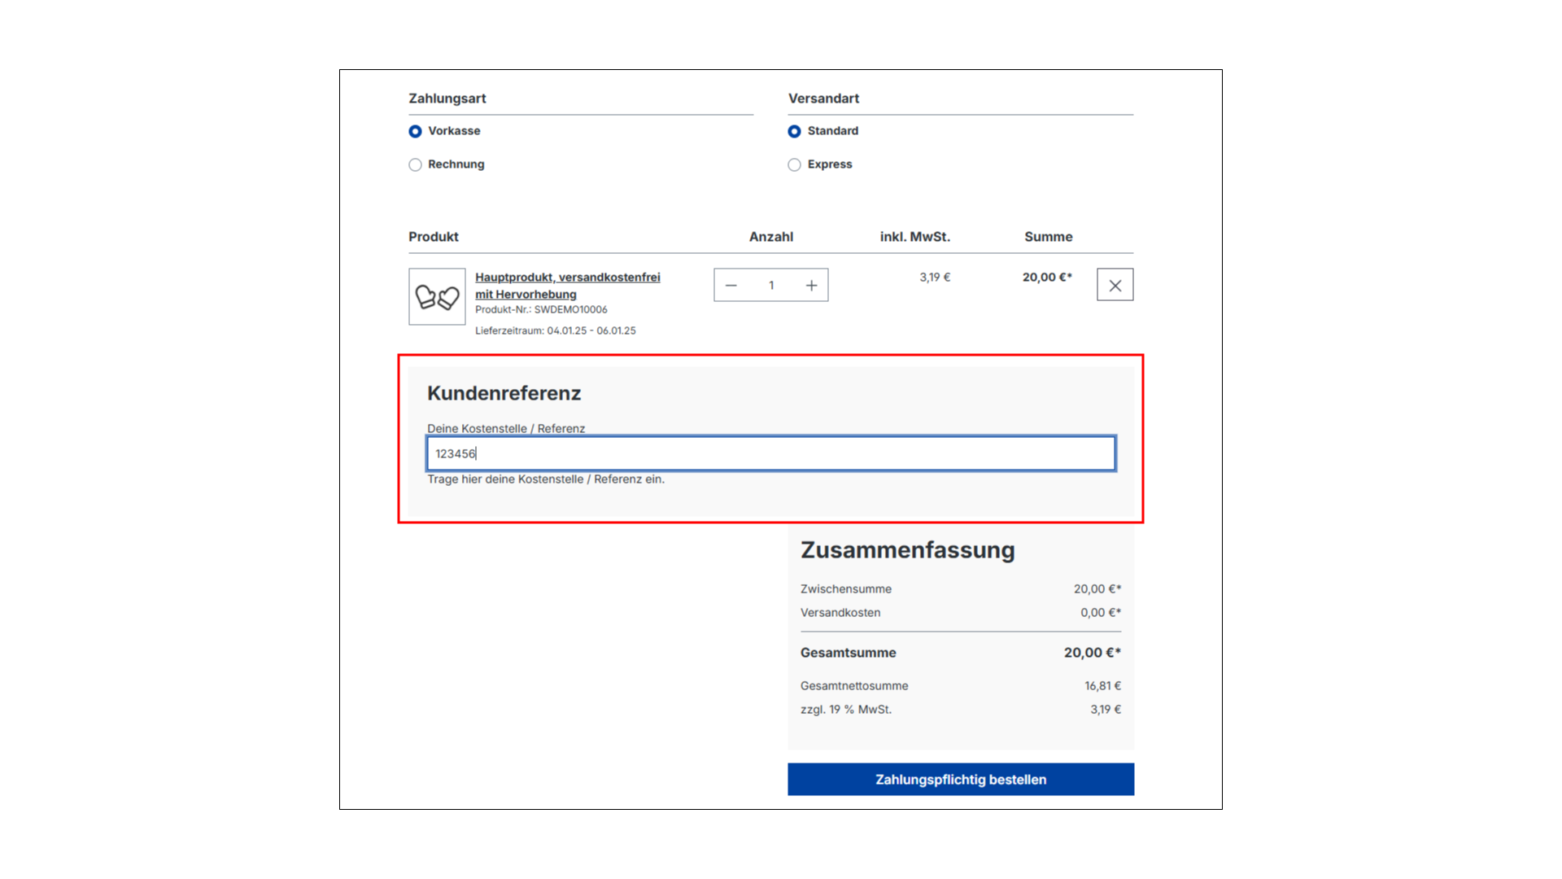
Task: Click the plus quantity button
Action: point(811,286)
